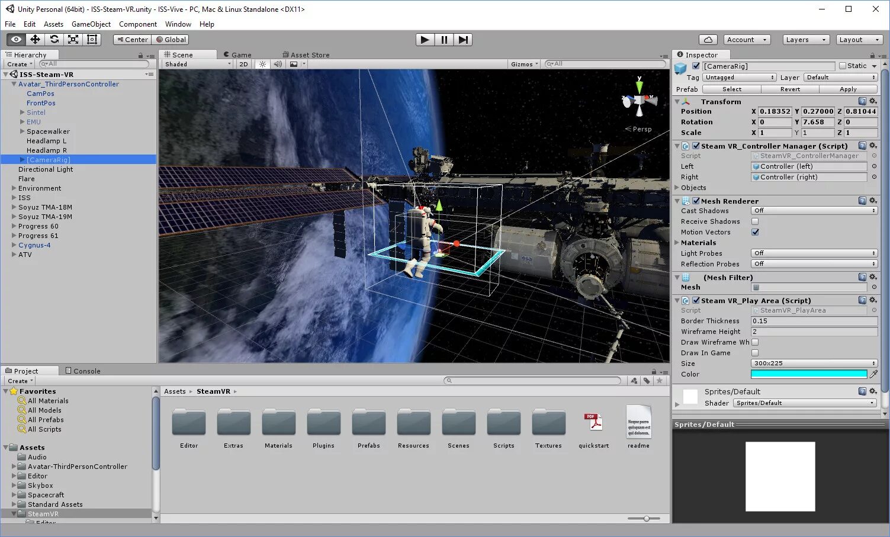Uncheck Motion Vectors checkbox
The height and width of the screenshot is (537, 890).
[x=755, y=232]
